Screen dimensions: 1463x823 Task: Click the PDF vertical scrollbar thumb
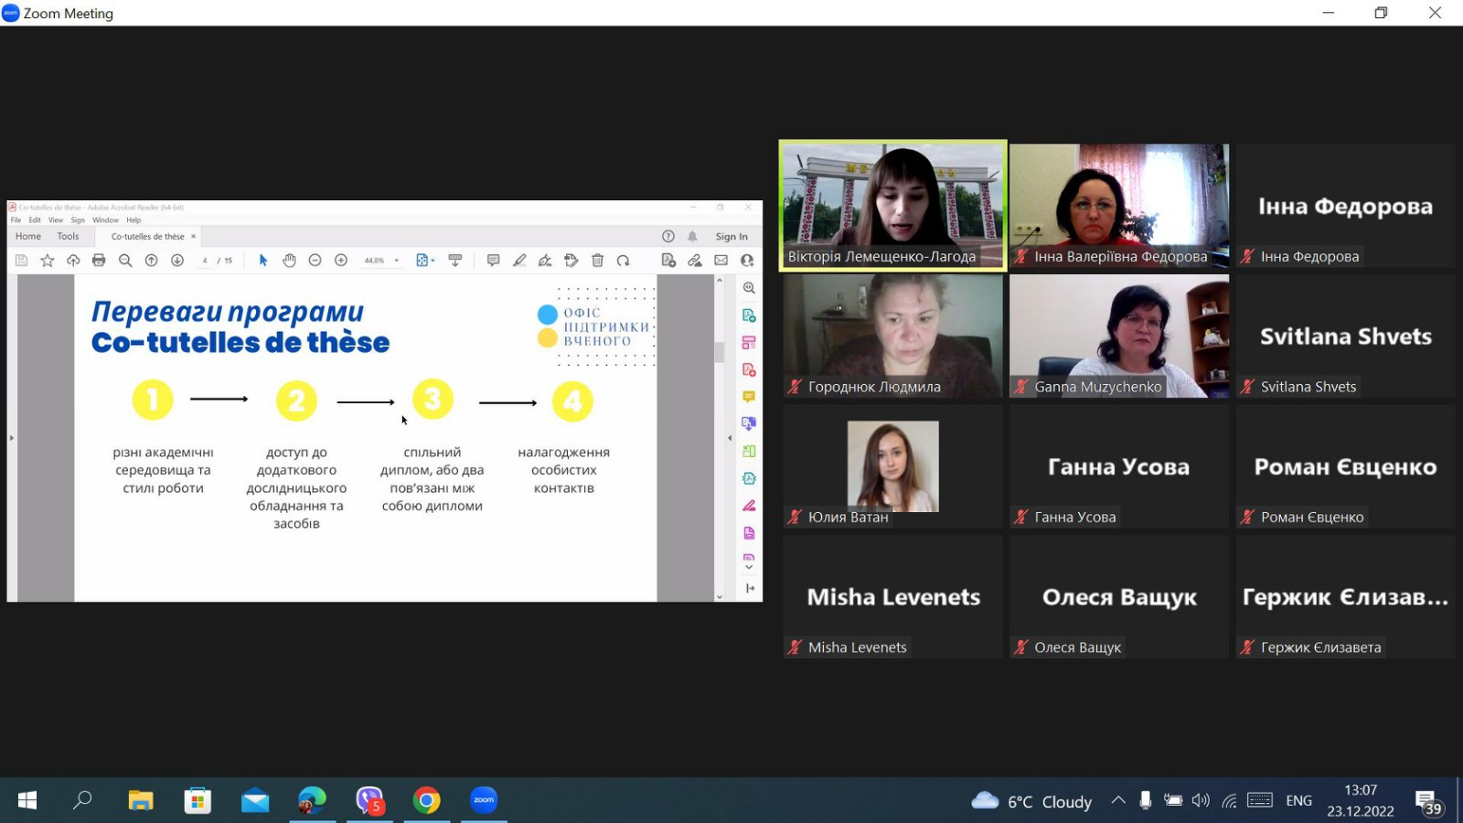[x=720, y=351]
